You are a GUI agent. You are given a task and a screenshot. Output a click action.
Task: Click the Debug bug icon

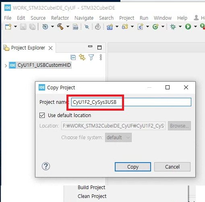pos(173,27)
